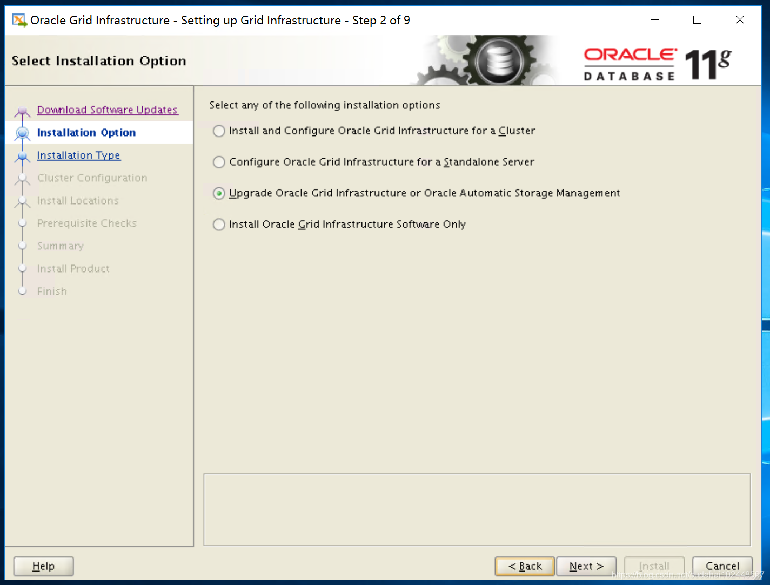Click the 'Cluster Configuration' step text
The width and height of the screenshot is (770, 585).
tap(92, 178)
